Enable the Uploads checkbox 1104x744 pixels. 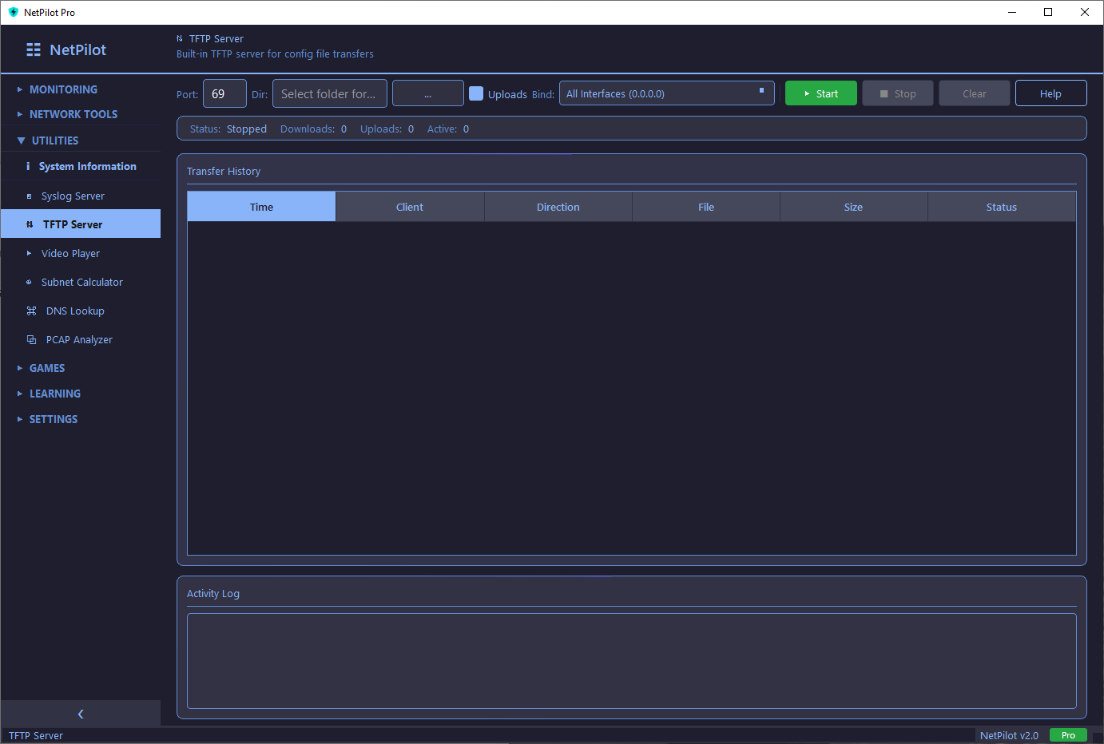(x=476, y=93)
